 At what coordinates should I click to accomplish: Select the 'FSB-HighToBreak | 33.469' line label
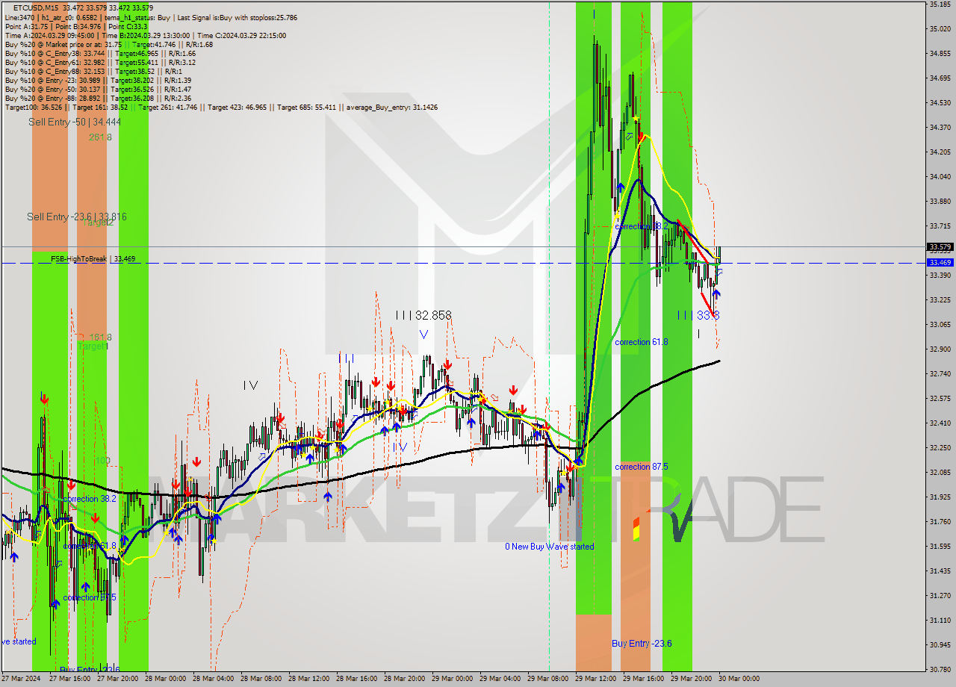point(93,258)
